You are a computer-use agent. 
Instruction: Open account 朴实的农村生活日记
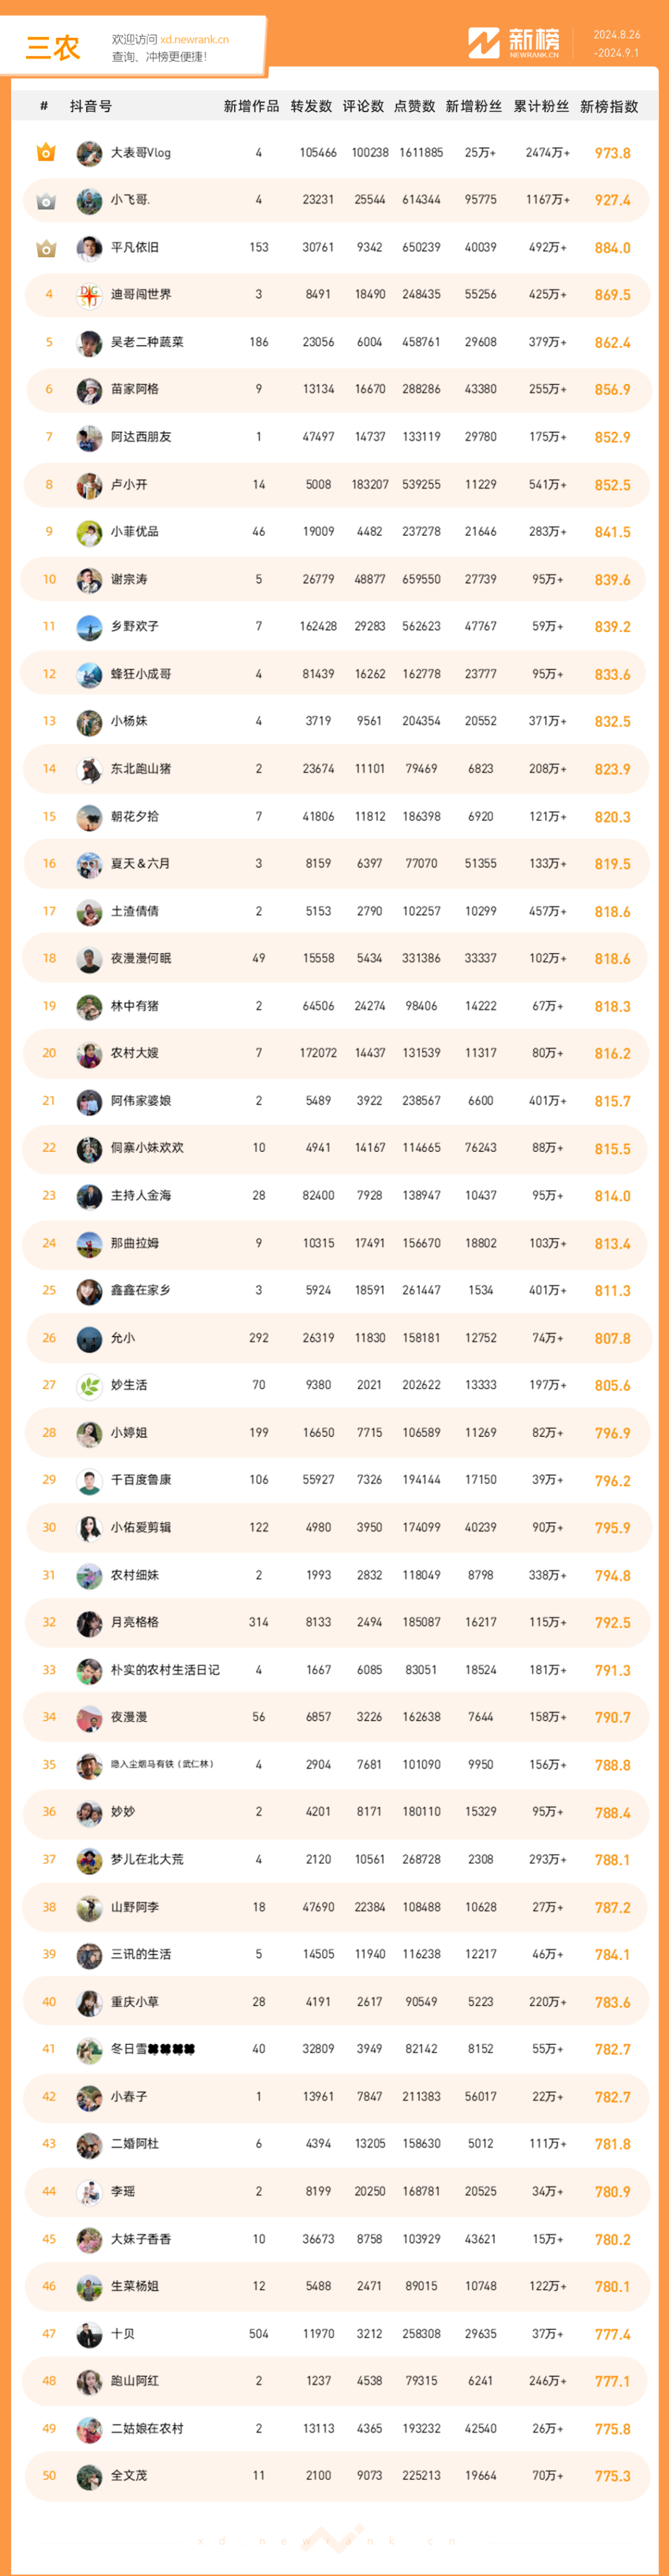pos(165,1670)
